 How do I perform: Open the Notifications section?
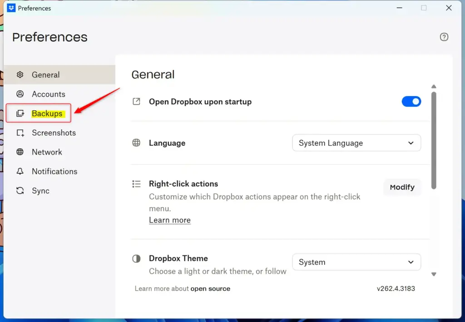pyautogui.click(x=59, y=171)
